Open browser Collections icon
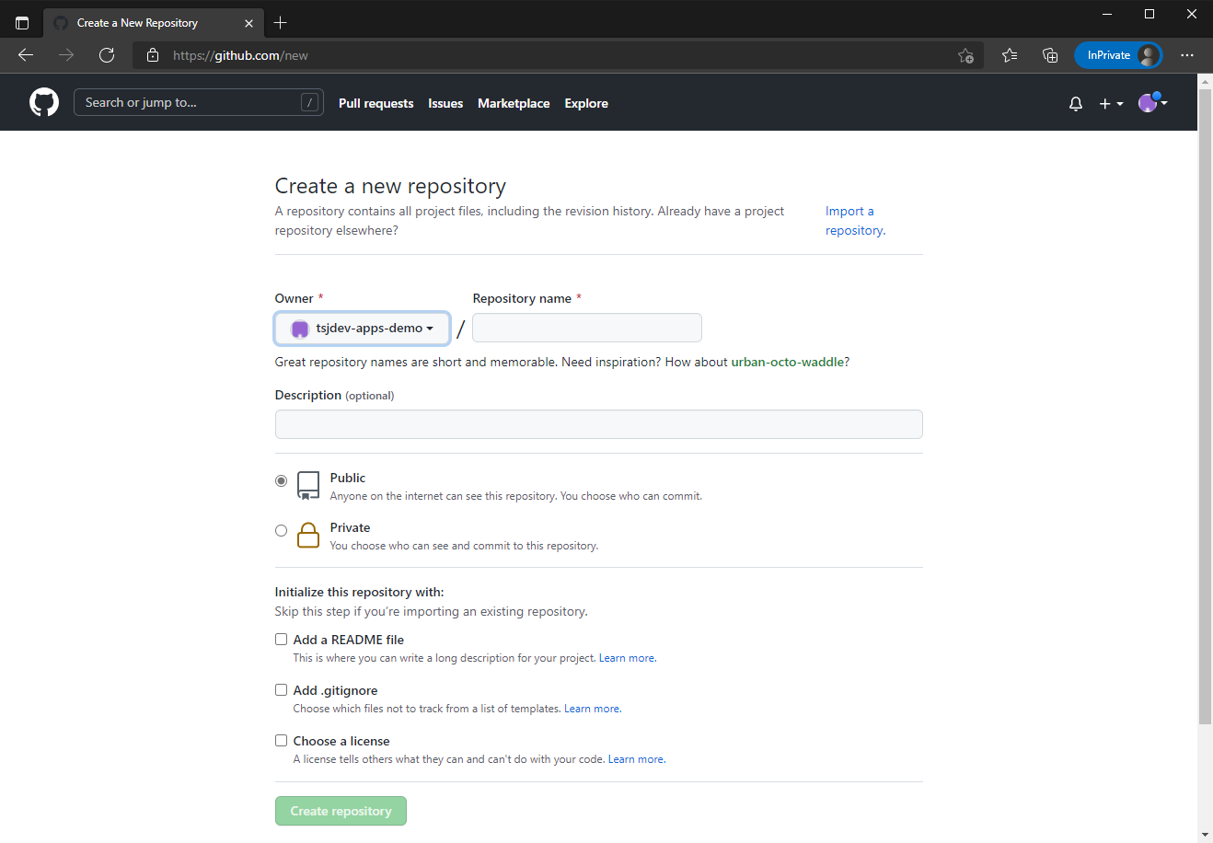1213x843 pixels. (1050, 55)
